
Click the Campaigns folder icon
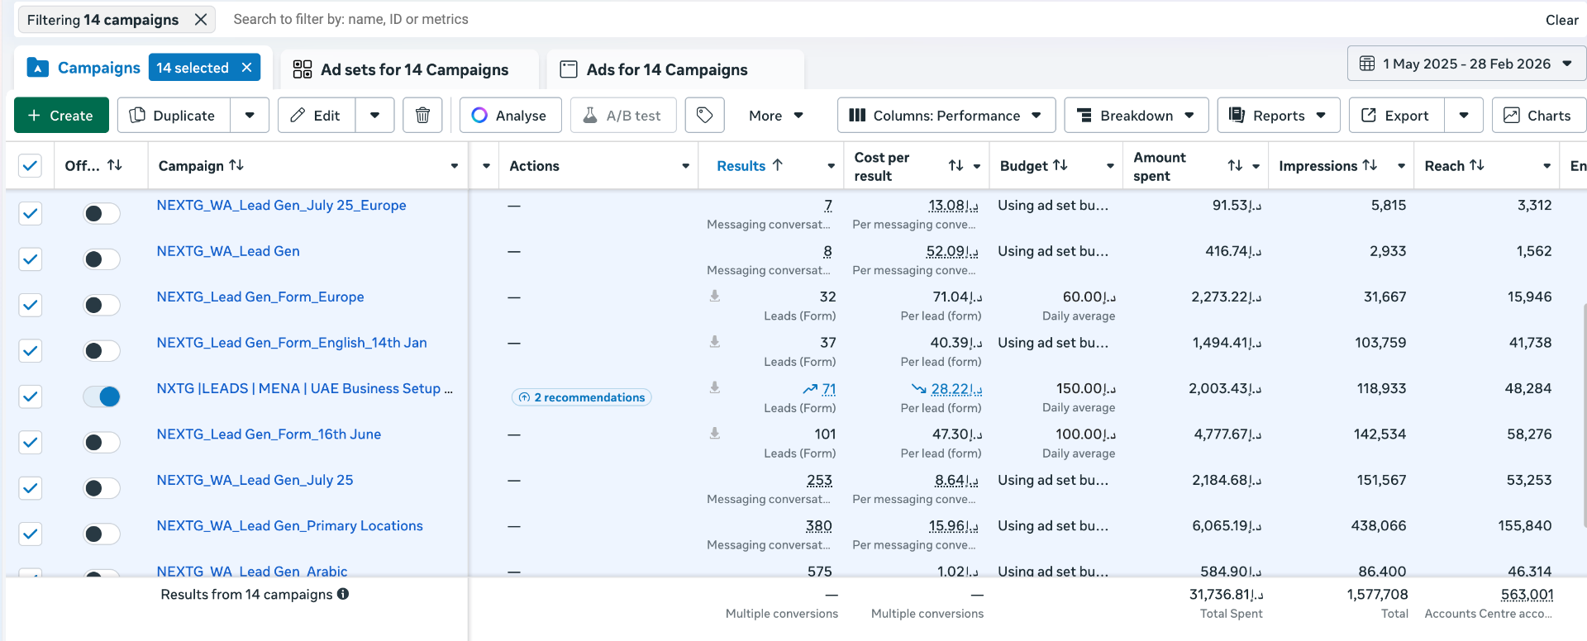click(38, 68)
